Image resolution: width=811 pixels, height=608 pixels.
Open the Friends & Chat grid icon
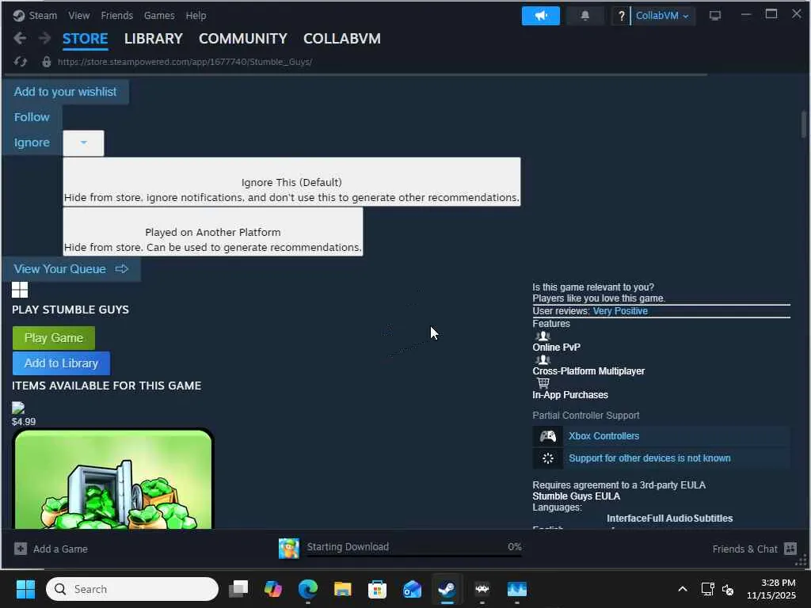pyautogui.click(x=790, y=549)
